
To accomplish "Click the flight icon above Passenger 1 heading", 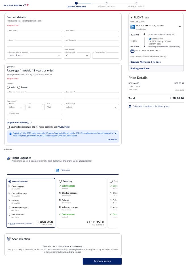I will click(x=8, y=67).
